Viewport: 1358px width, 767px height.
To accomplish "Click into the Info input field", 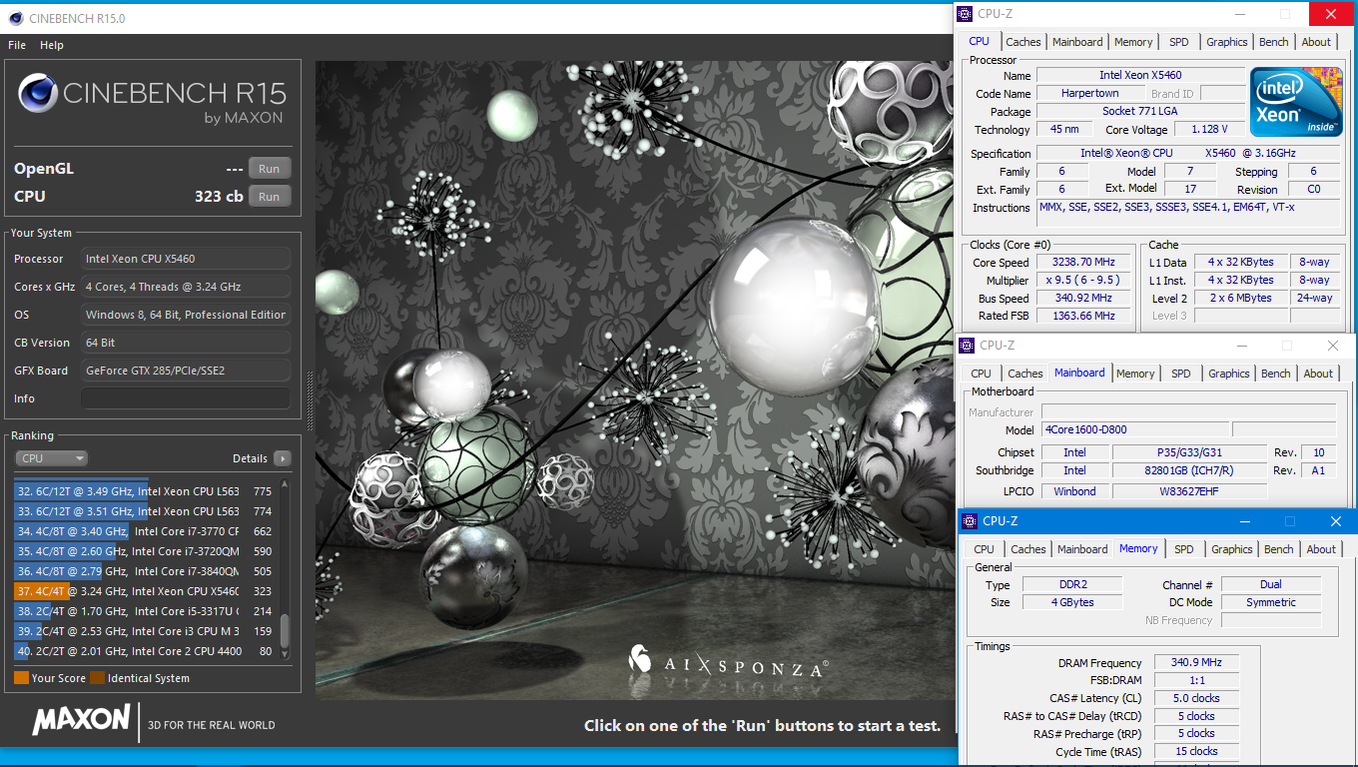I will tap(186, 398).
